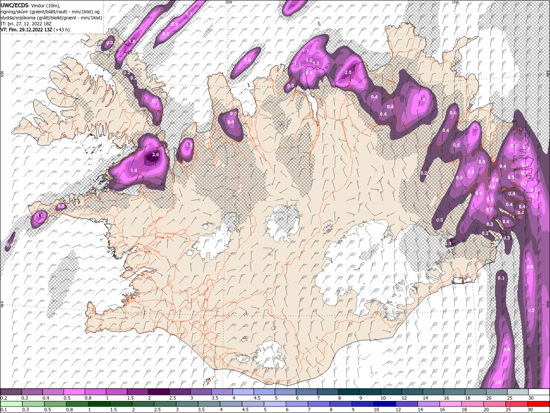The width and height of the screenshot is (550, 413).
Task: Click the 'Vindur (10m),' header text
Action: point(46,5)
